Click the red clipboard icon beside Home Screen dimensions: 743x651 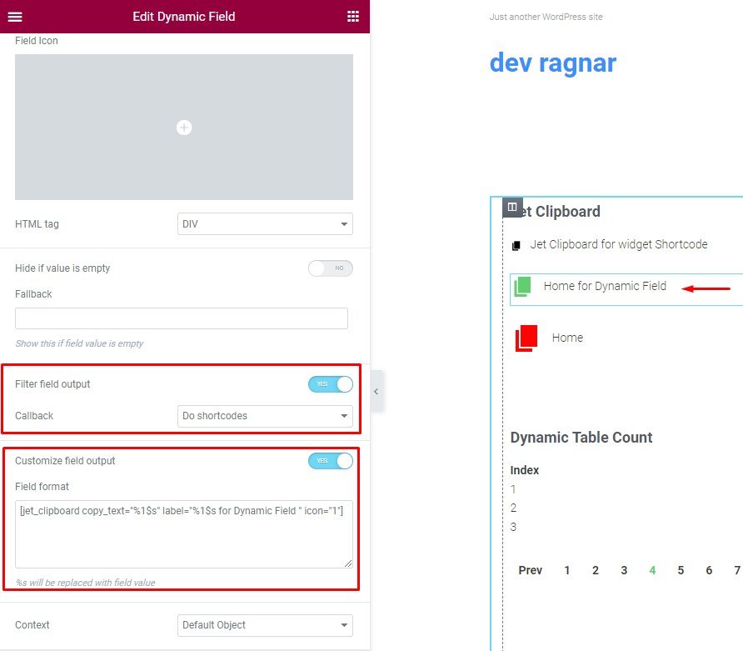click(526, 338)
